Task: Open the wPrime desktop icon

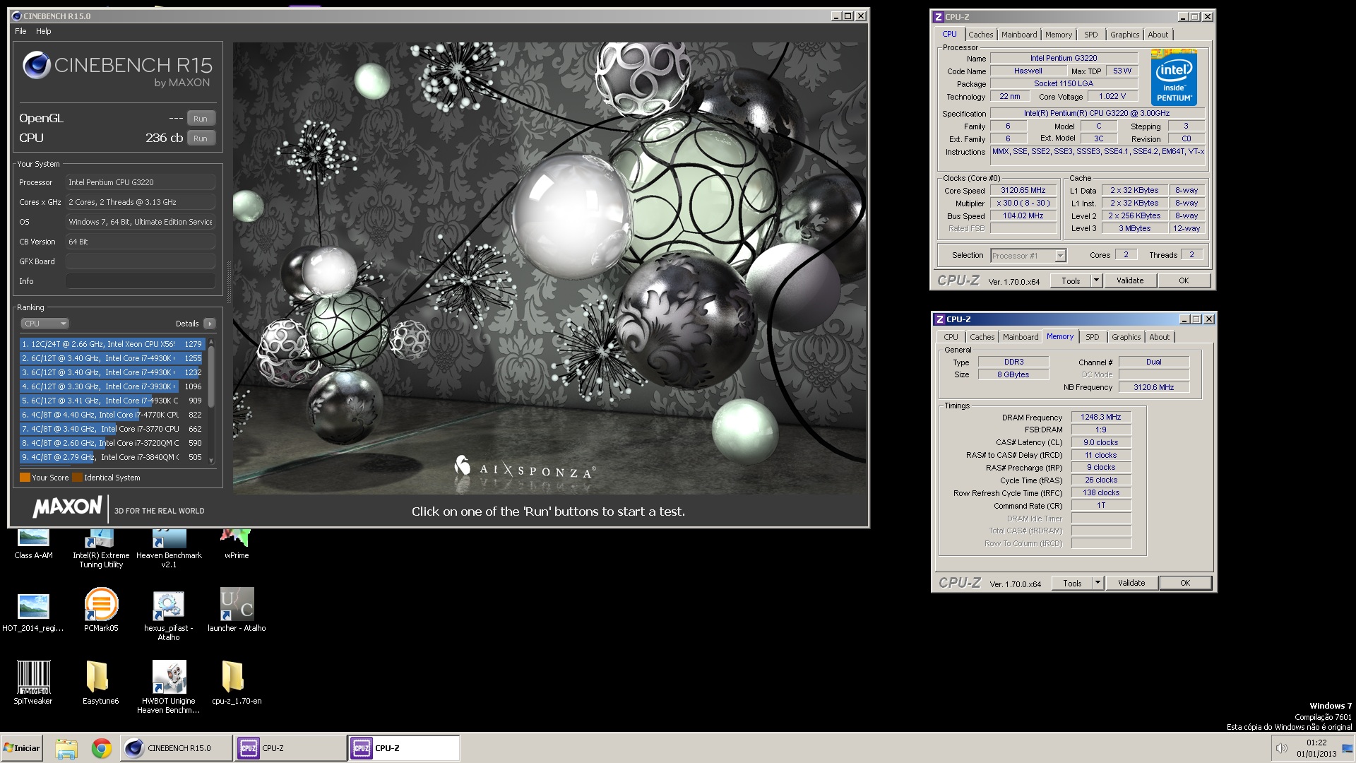Action: tap(237, 544)
